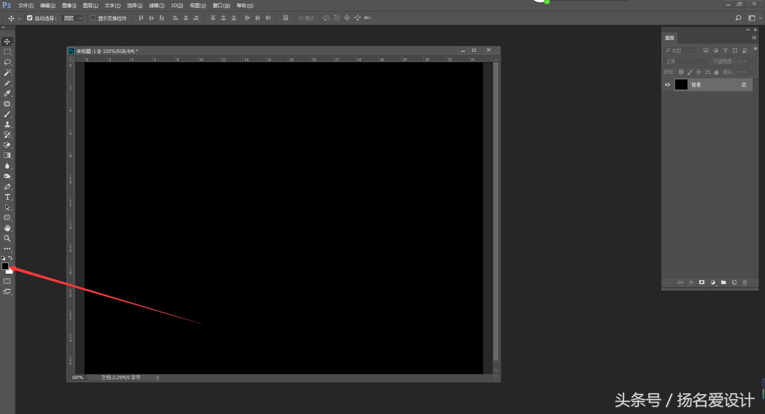The image size is (765, 414).
Task: Expand the status bar info arrow
Action: pyautogui.click(x=157, y=377)
